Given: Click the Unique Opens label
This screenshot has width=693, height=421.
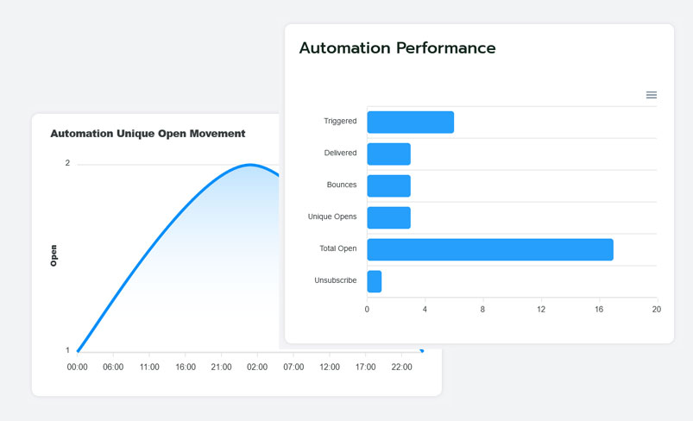Looking at the screenshot, I should pos(332,217).
